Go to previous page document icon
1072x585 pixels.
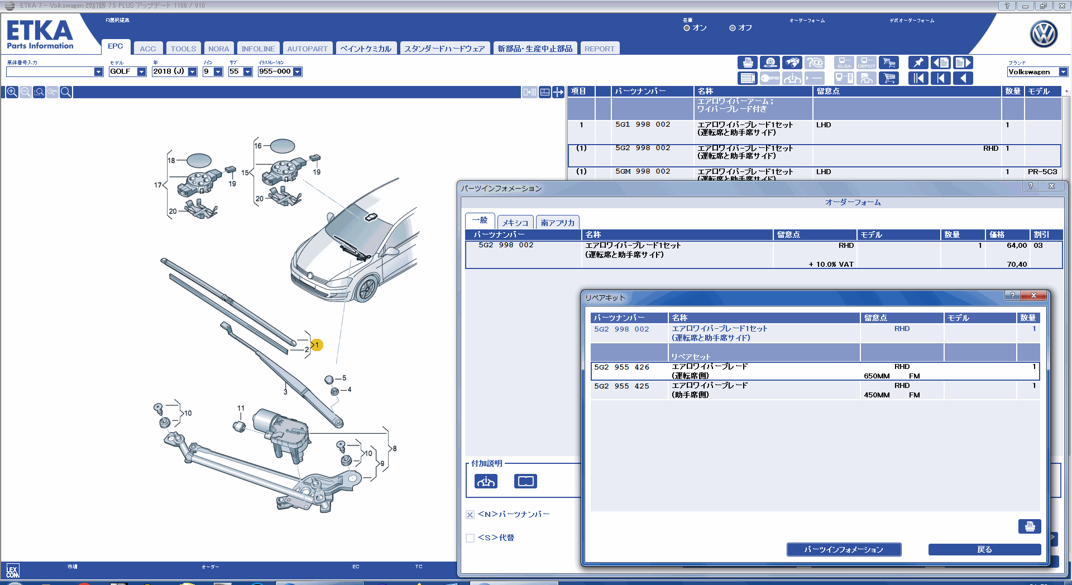tap(941, 63)
